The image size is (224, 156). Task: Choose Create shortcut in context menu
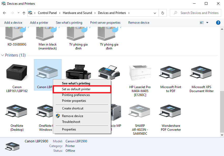point(82,108)
